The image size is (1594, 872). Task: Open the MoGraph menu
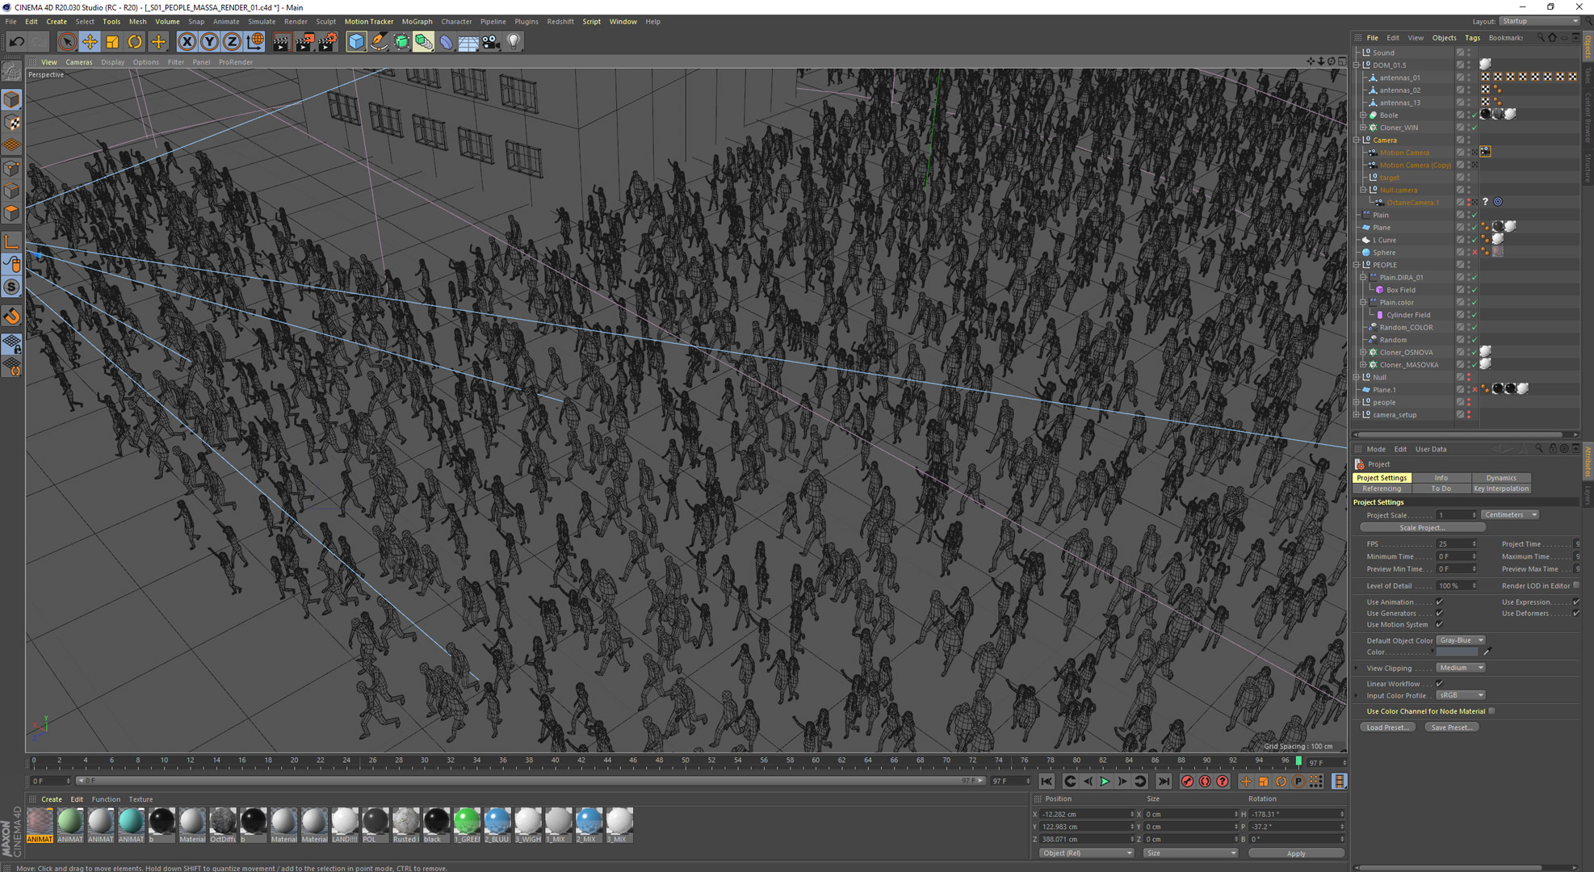click(x=417, y=22)
